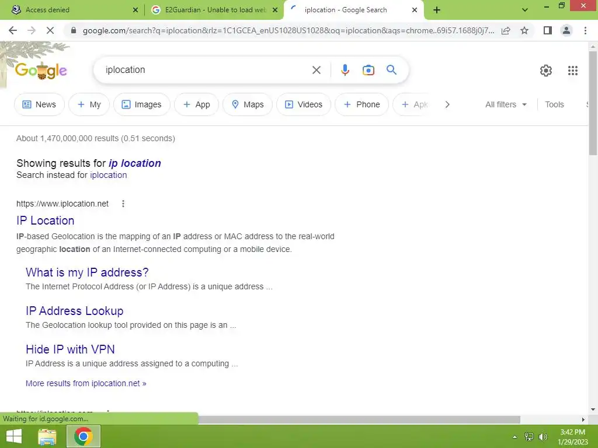Click the scroll right arrow on the horizontal scrollbar
Viewport: 598px width, 448px height.
pos(583,419)
